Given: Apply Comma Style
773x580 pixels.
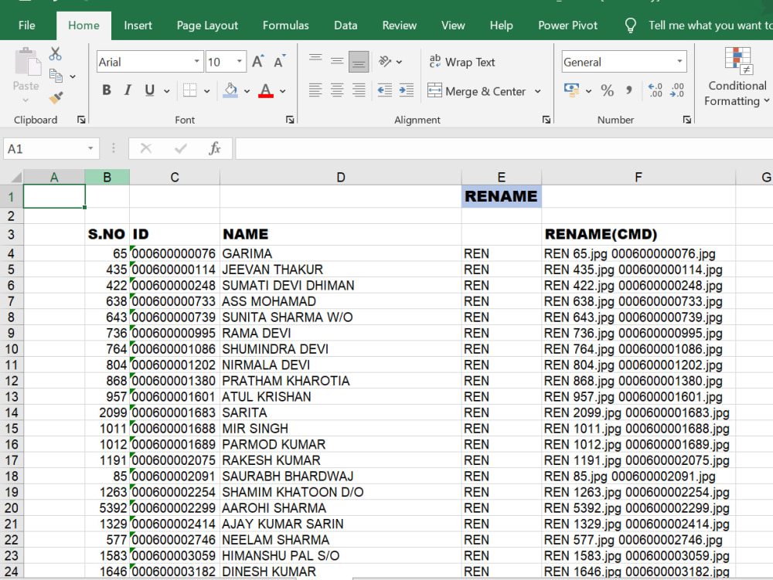Looking at the screenshot, I should 629,90.
